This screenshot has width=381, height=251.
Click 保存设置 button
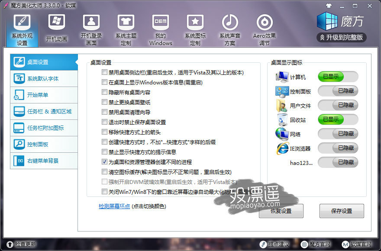click(x=342, y=211)
